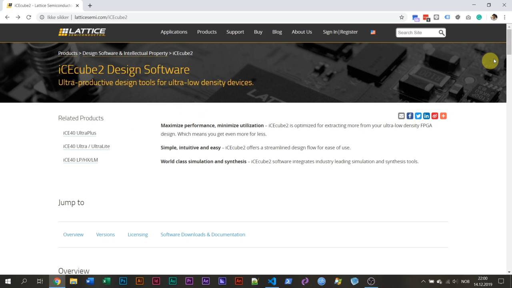This screenshot has height=288, width=512.
Task: Select the iCEcube2 browser tab
Action: pyautogui.click(x=42, y=6)
